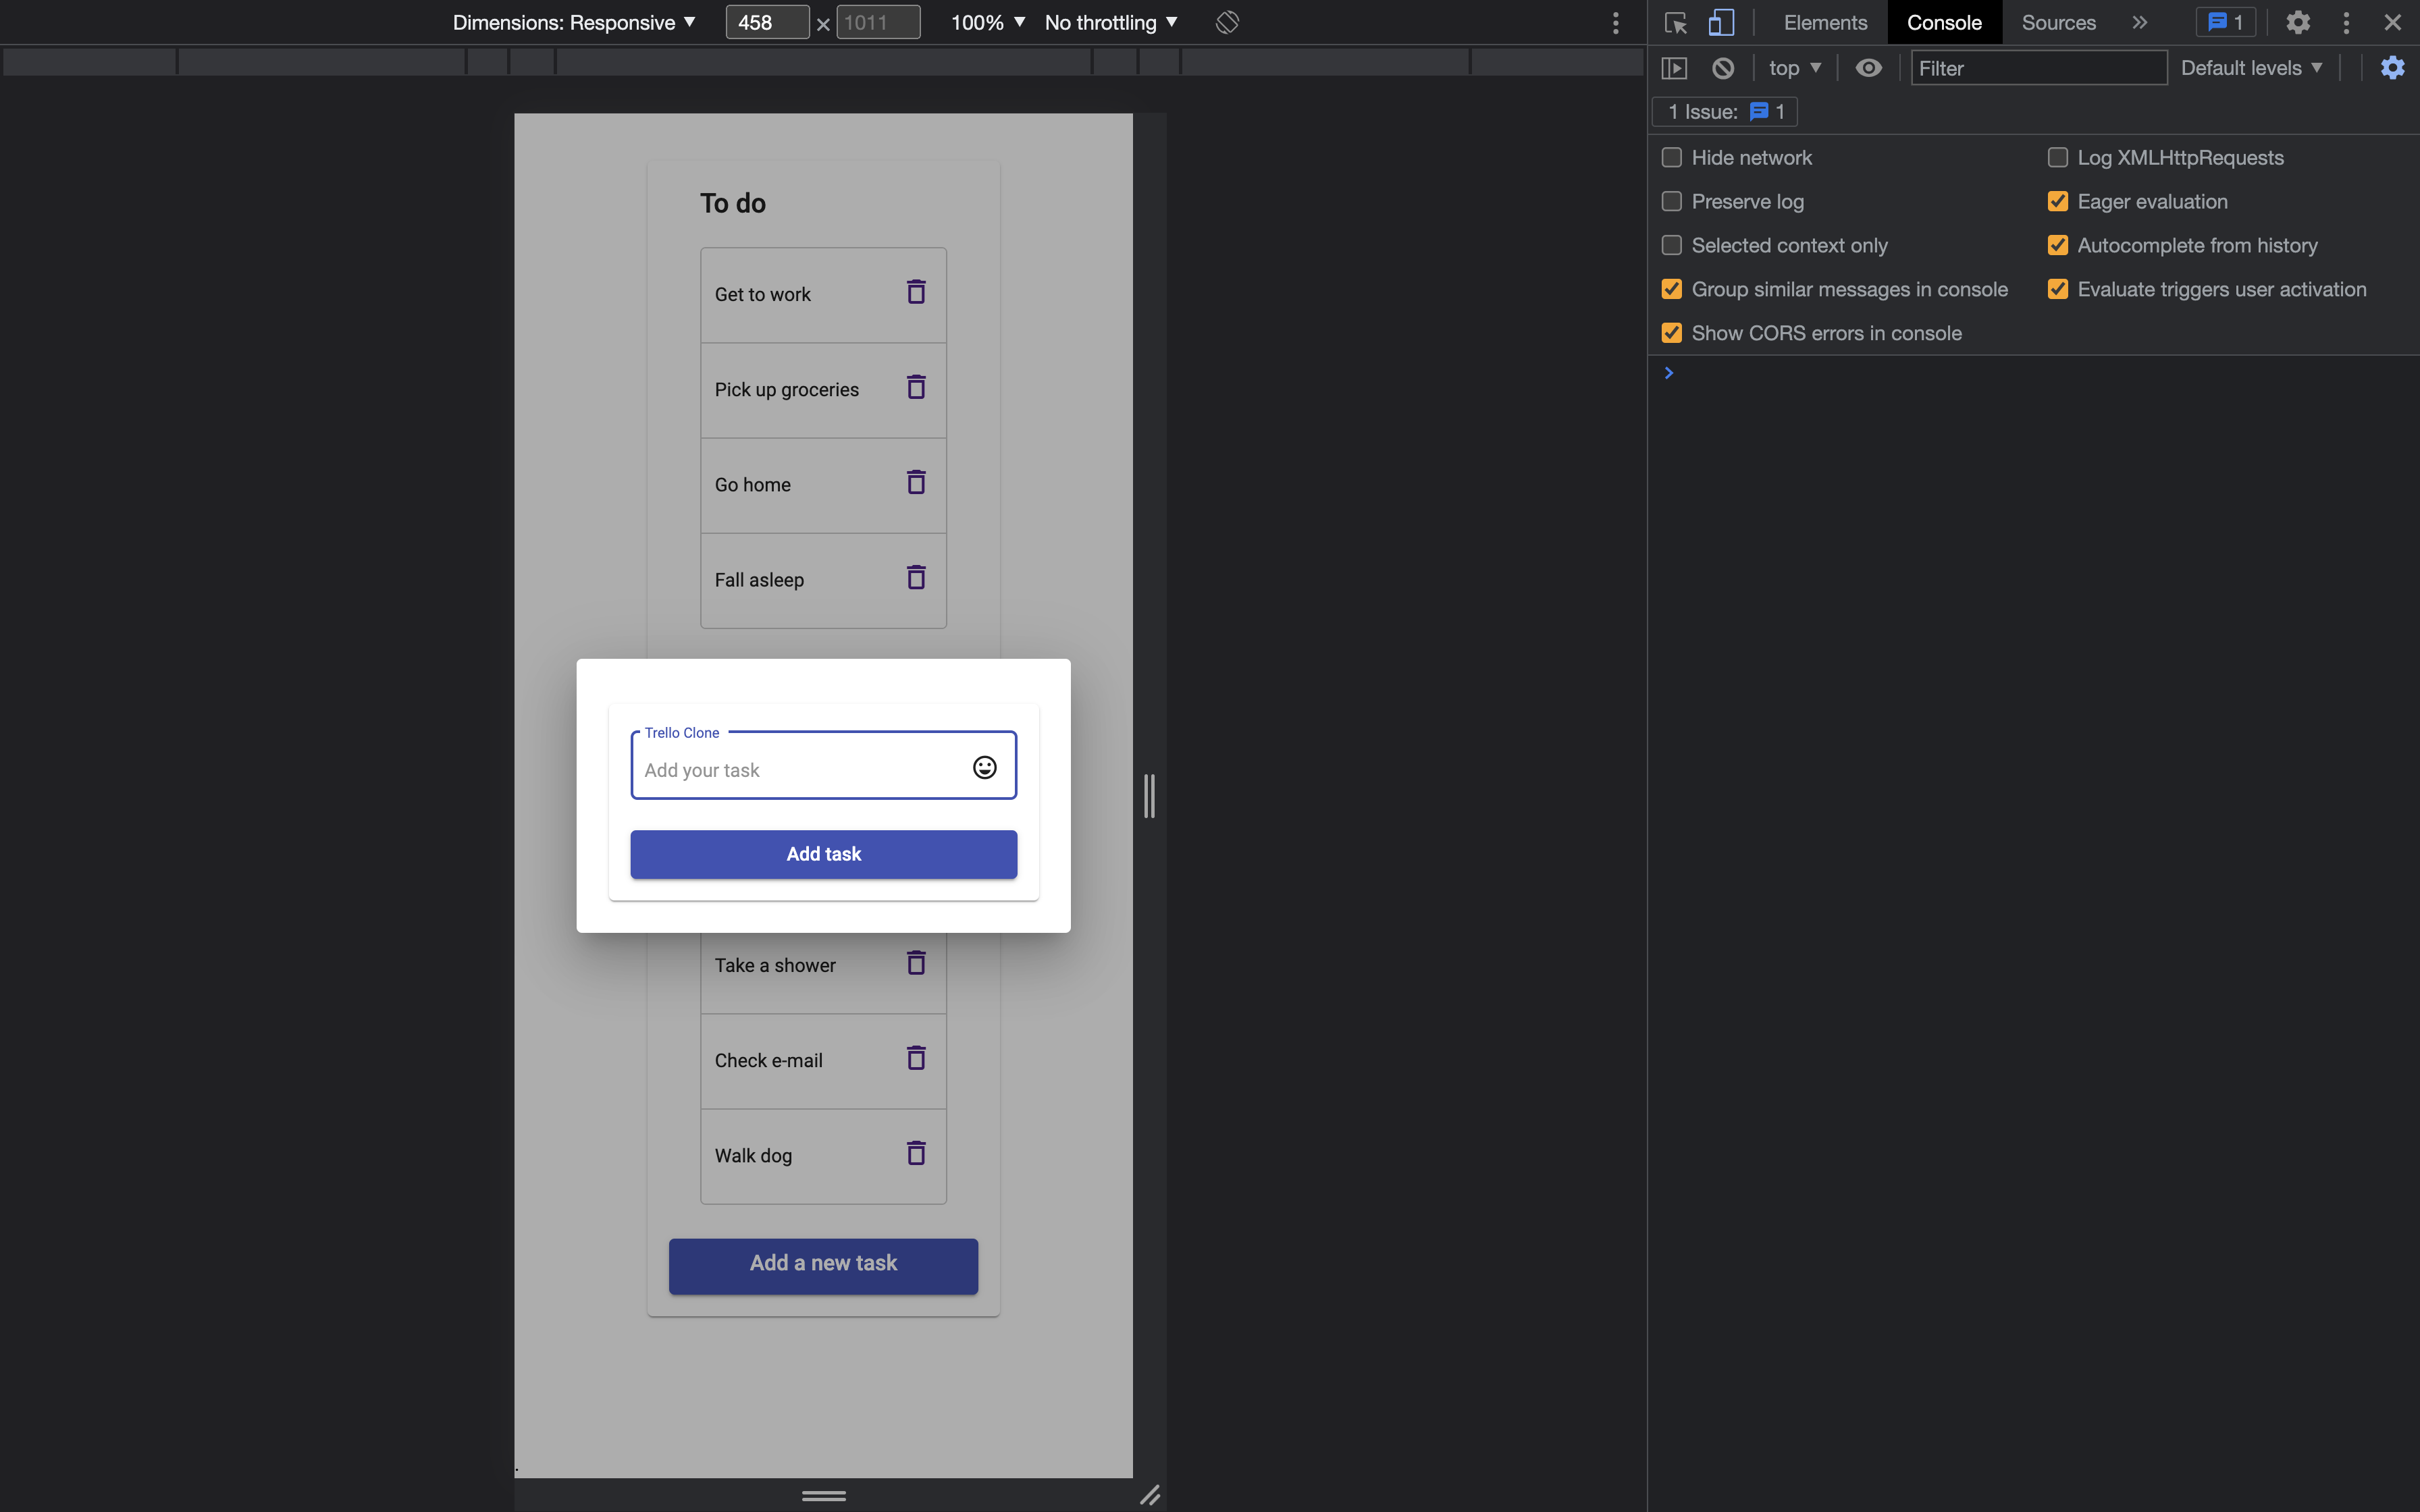Viewport: 2420px width, 1512px height.
Task: Open the zoom level selector
Action: (x=986, y=21)
